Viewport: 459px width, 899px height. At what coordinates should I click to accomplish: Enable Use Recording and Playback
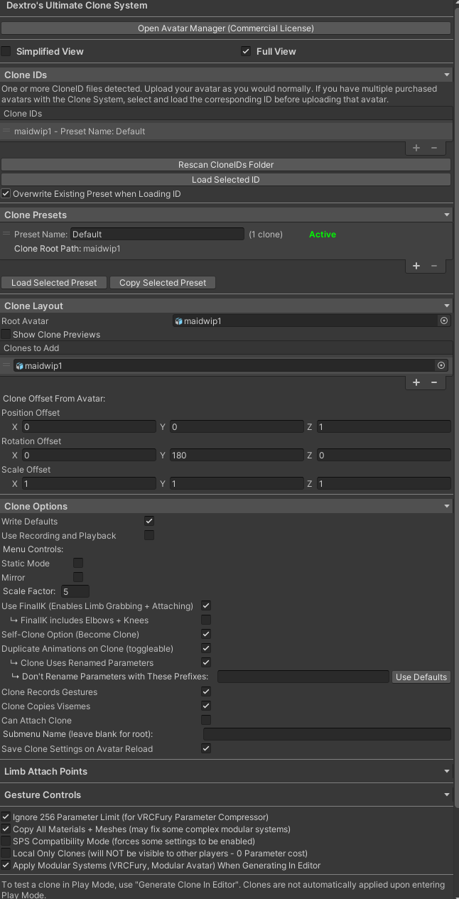coord(149,535)
